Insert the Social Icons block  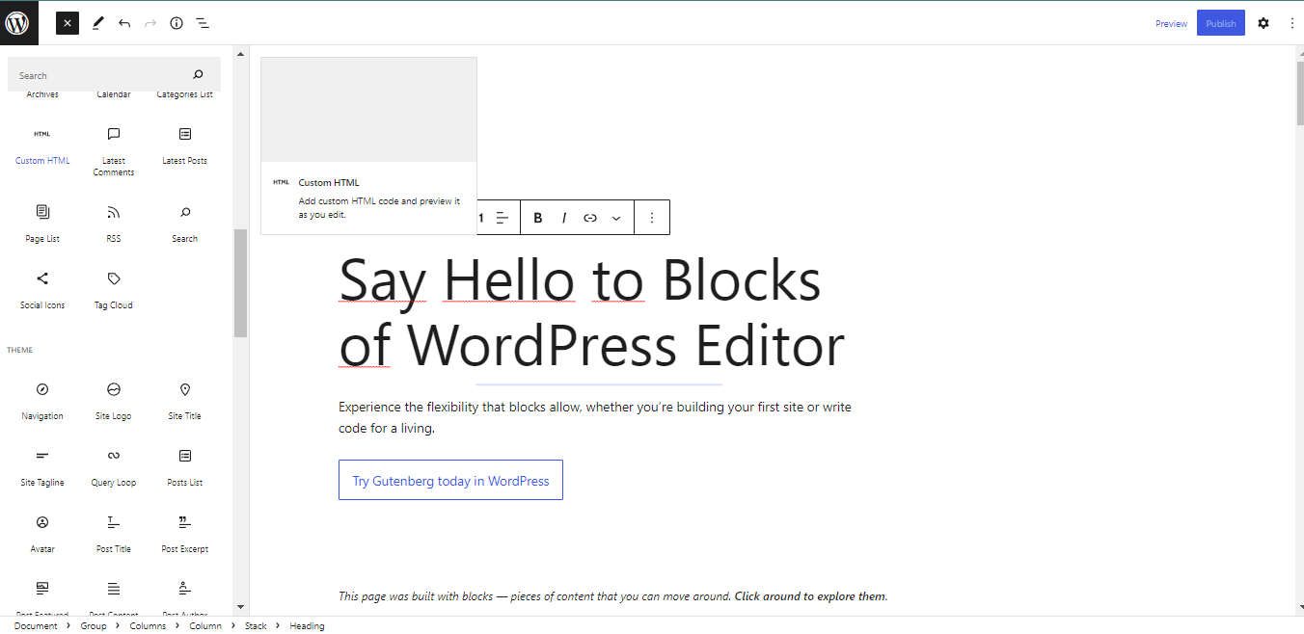(x=42, y=290)
